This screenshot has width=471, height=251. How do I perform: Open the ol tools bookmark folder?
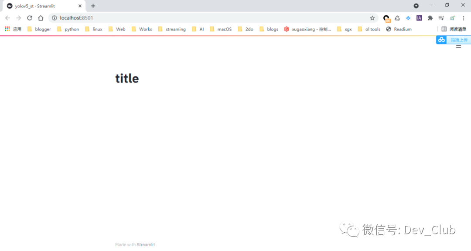click(x=369, y=29)
